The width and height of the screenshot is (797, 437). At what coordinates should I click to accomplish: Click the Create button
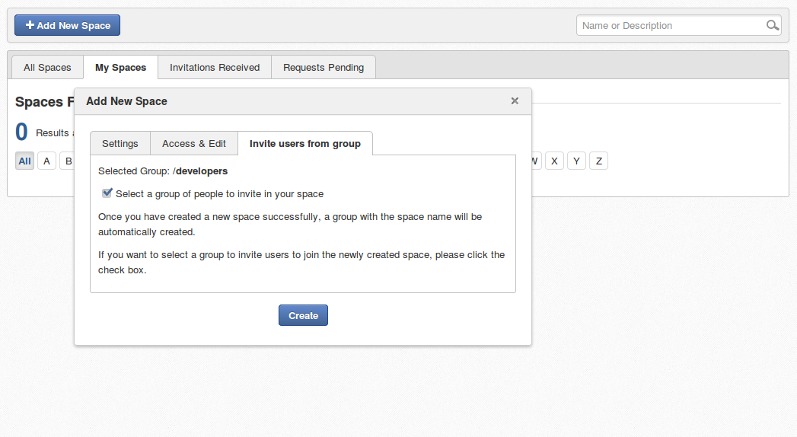point(304,315)
